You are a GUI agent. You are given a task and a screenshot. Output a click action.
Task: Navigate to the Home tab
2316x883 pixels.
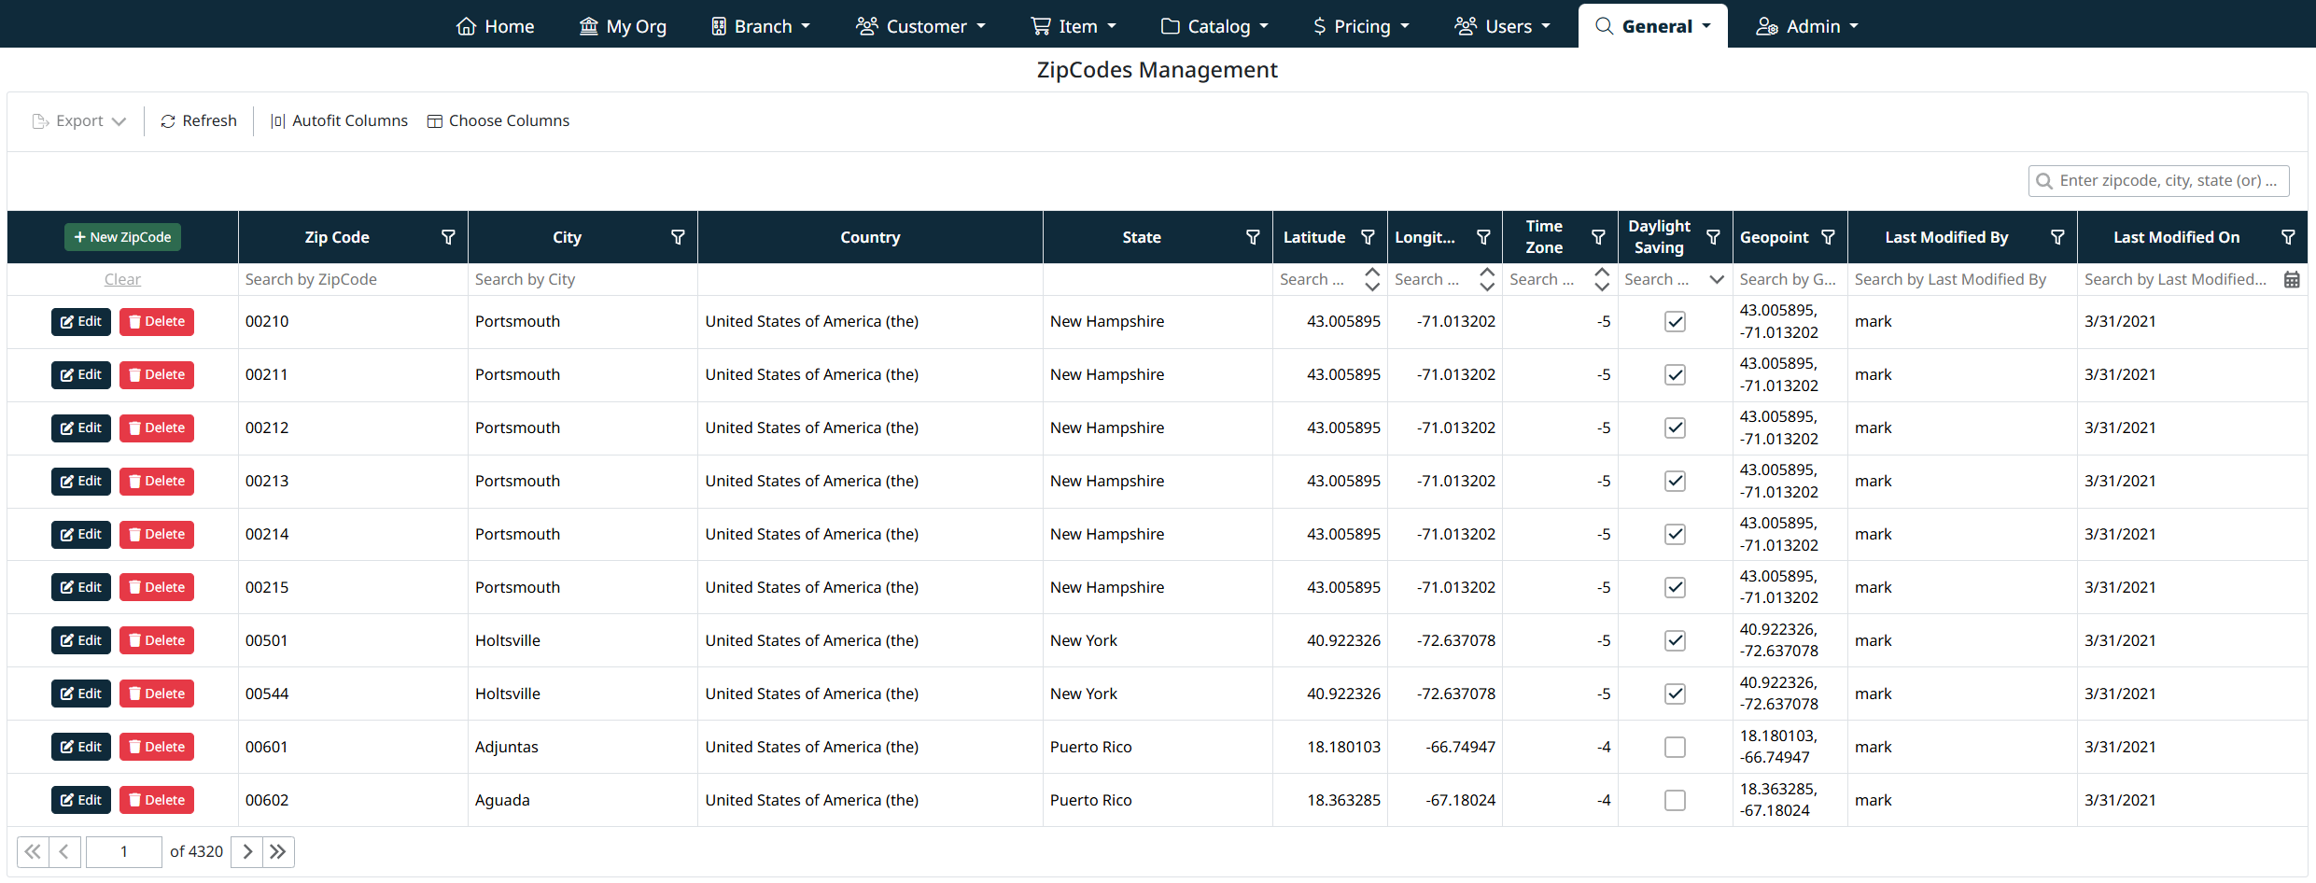click(x=495, y=26)
